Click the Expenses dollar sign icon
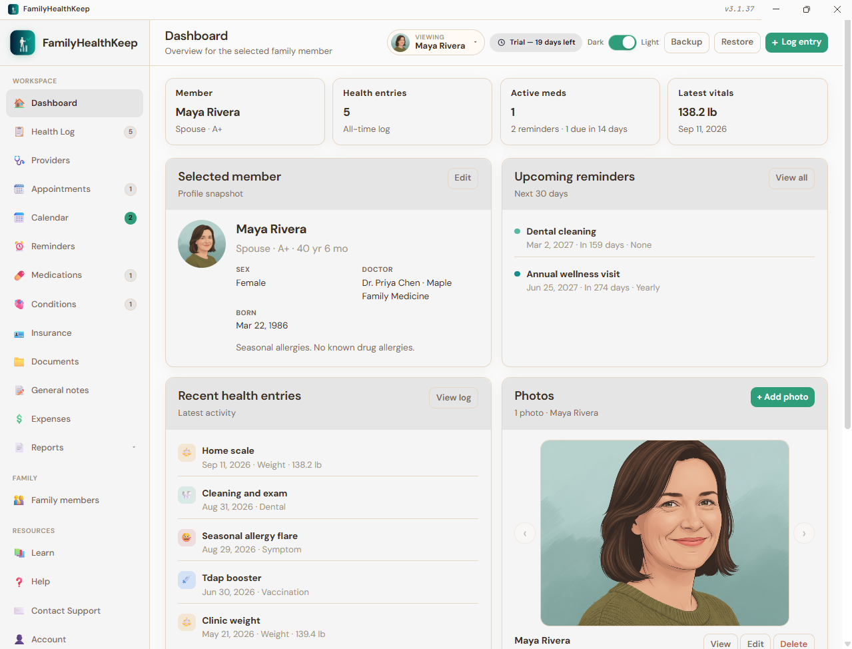Viewport: 852px width, 649px height. pos(19,419)
